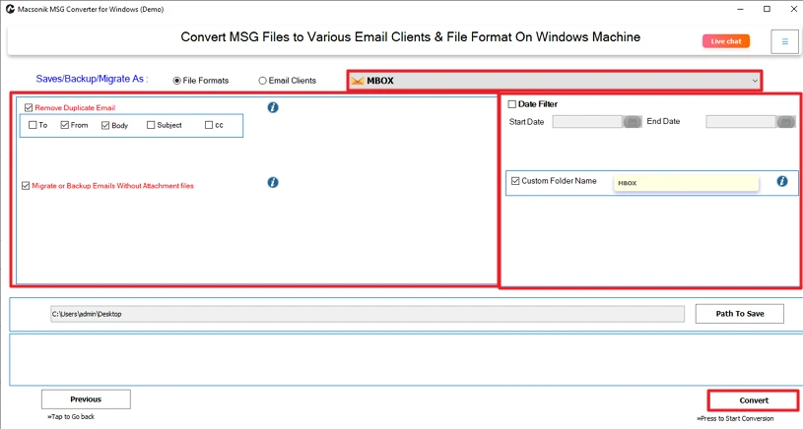Image resolution: width=803 pixels, height=429 pixels.
Task: Go back with the Previous button
Action: coord(86,399)
